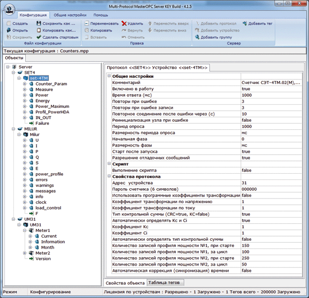
Task: Click the Копировать copy icon in Правка
Action: [87, 30]
